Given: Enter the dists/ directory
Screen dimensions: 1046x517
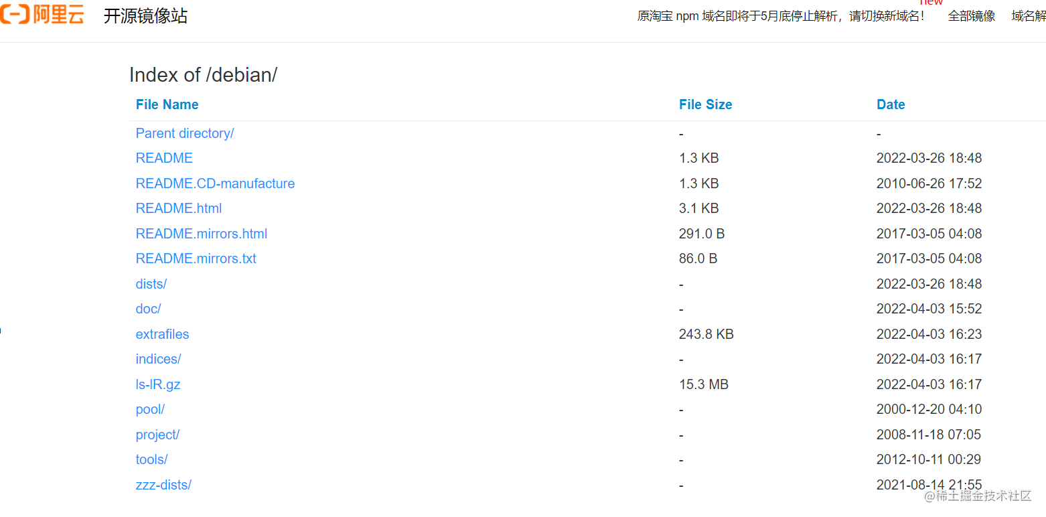Looking at the screenshot, I should 151,284.
